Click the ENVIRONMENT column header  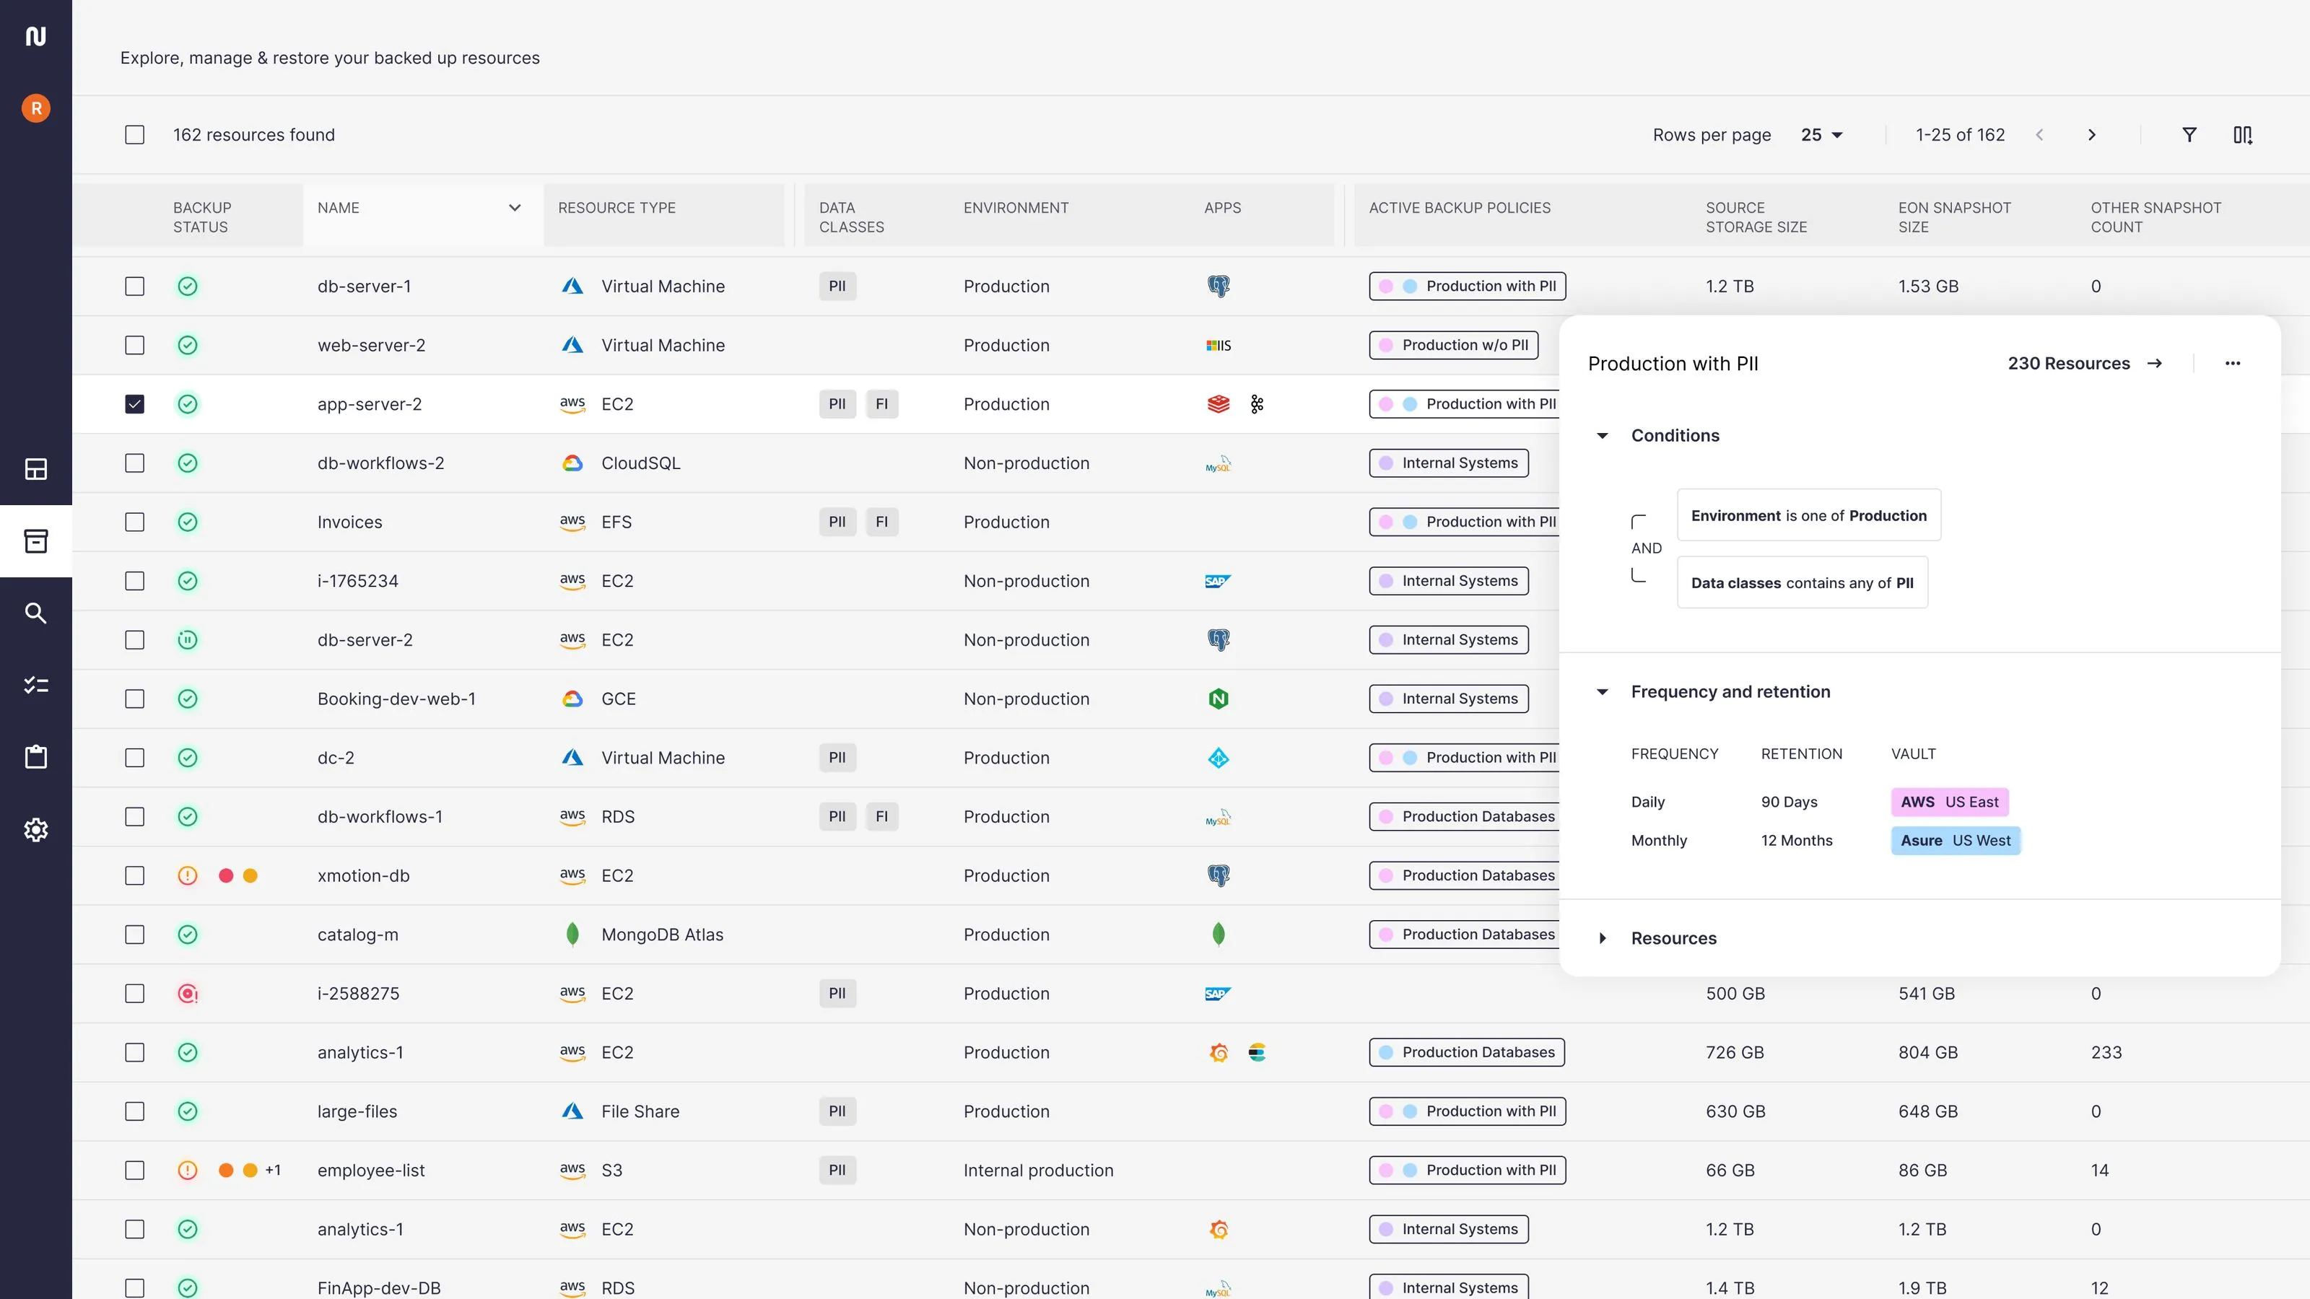pos(1016,208)
